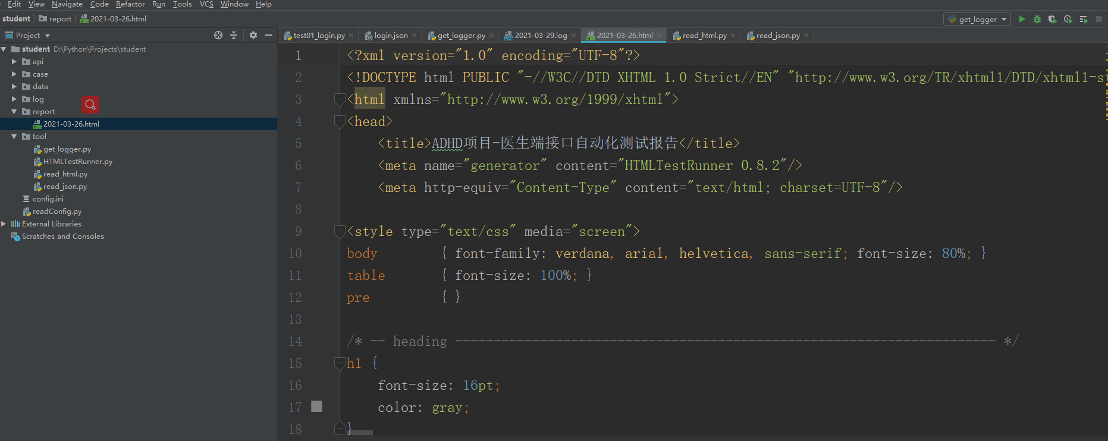This screenshot has width=1108, height=441.
Task: Close the get_logger.py editor tab
Action: coord(492,36)
